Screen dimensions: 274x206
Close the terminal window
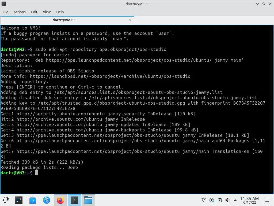tap(270, 4)
